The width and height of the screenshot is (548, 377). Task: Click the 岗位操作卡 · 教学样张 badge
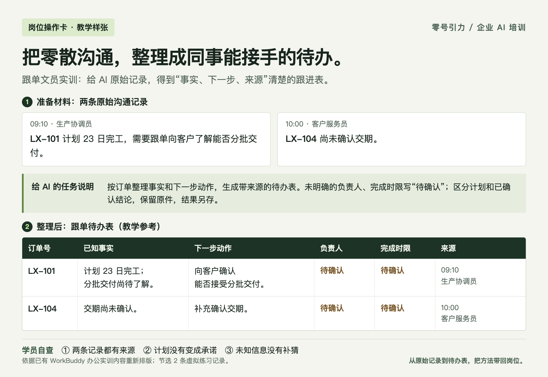click(68, 27)
